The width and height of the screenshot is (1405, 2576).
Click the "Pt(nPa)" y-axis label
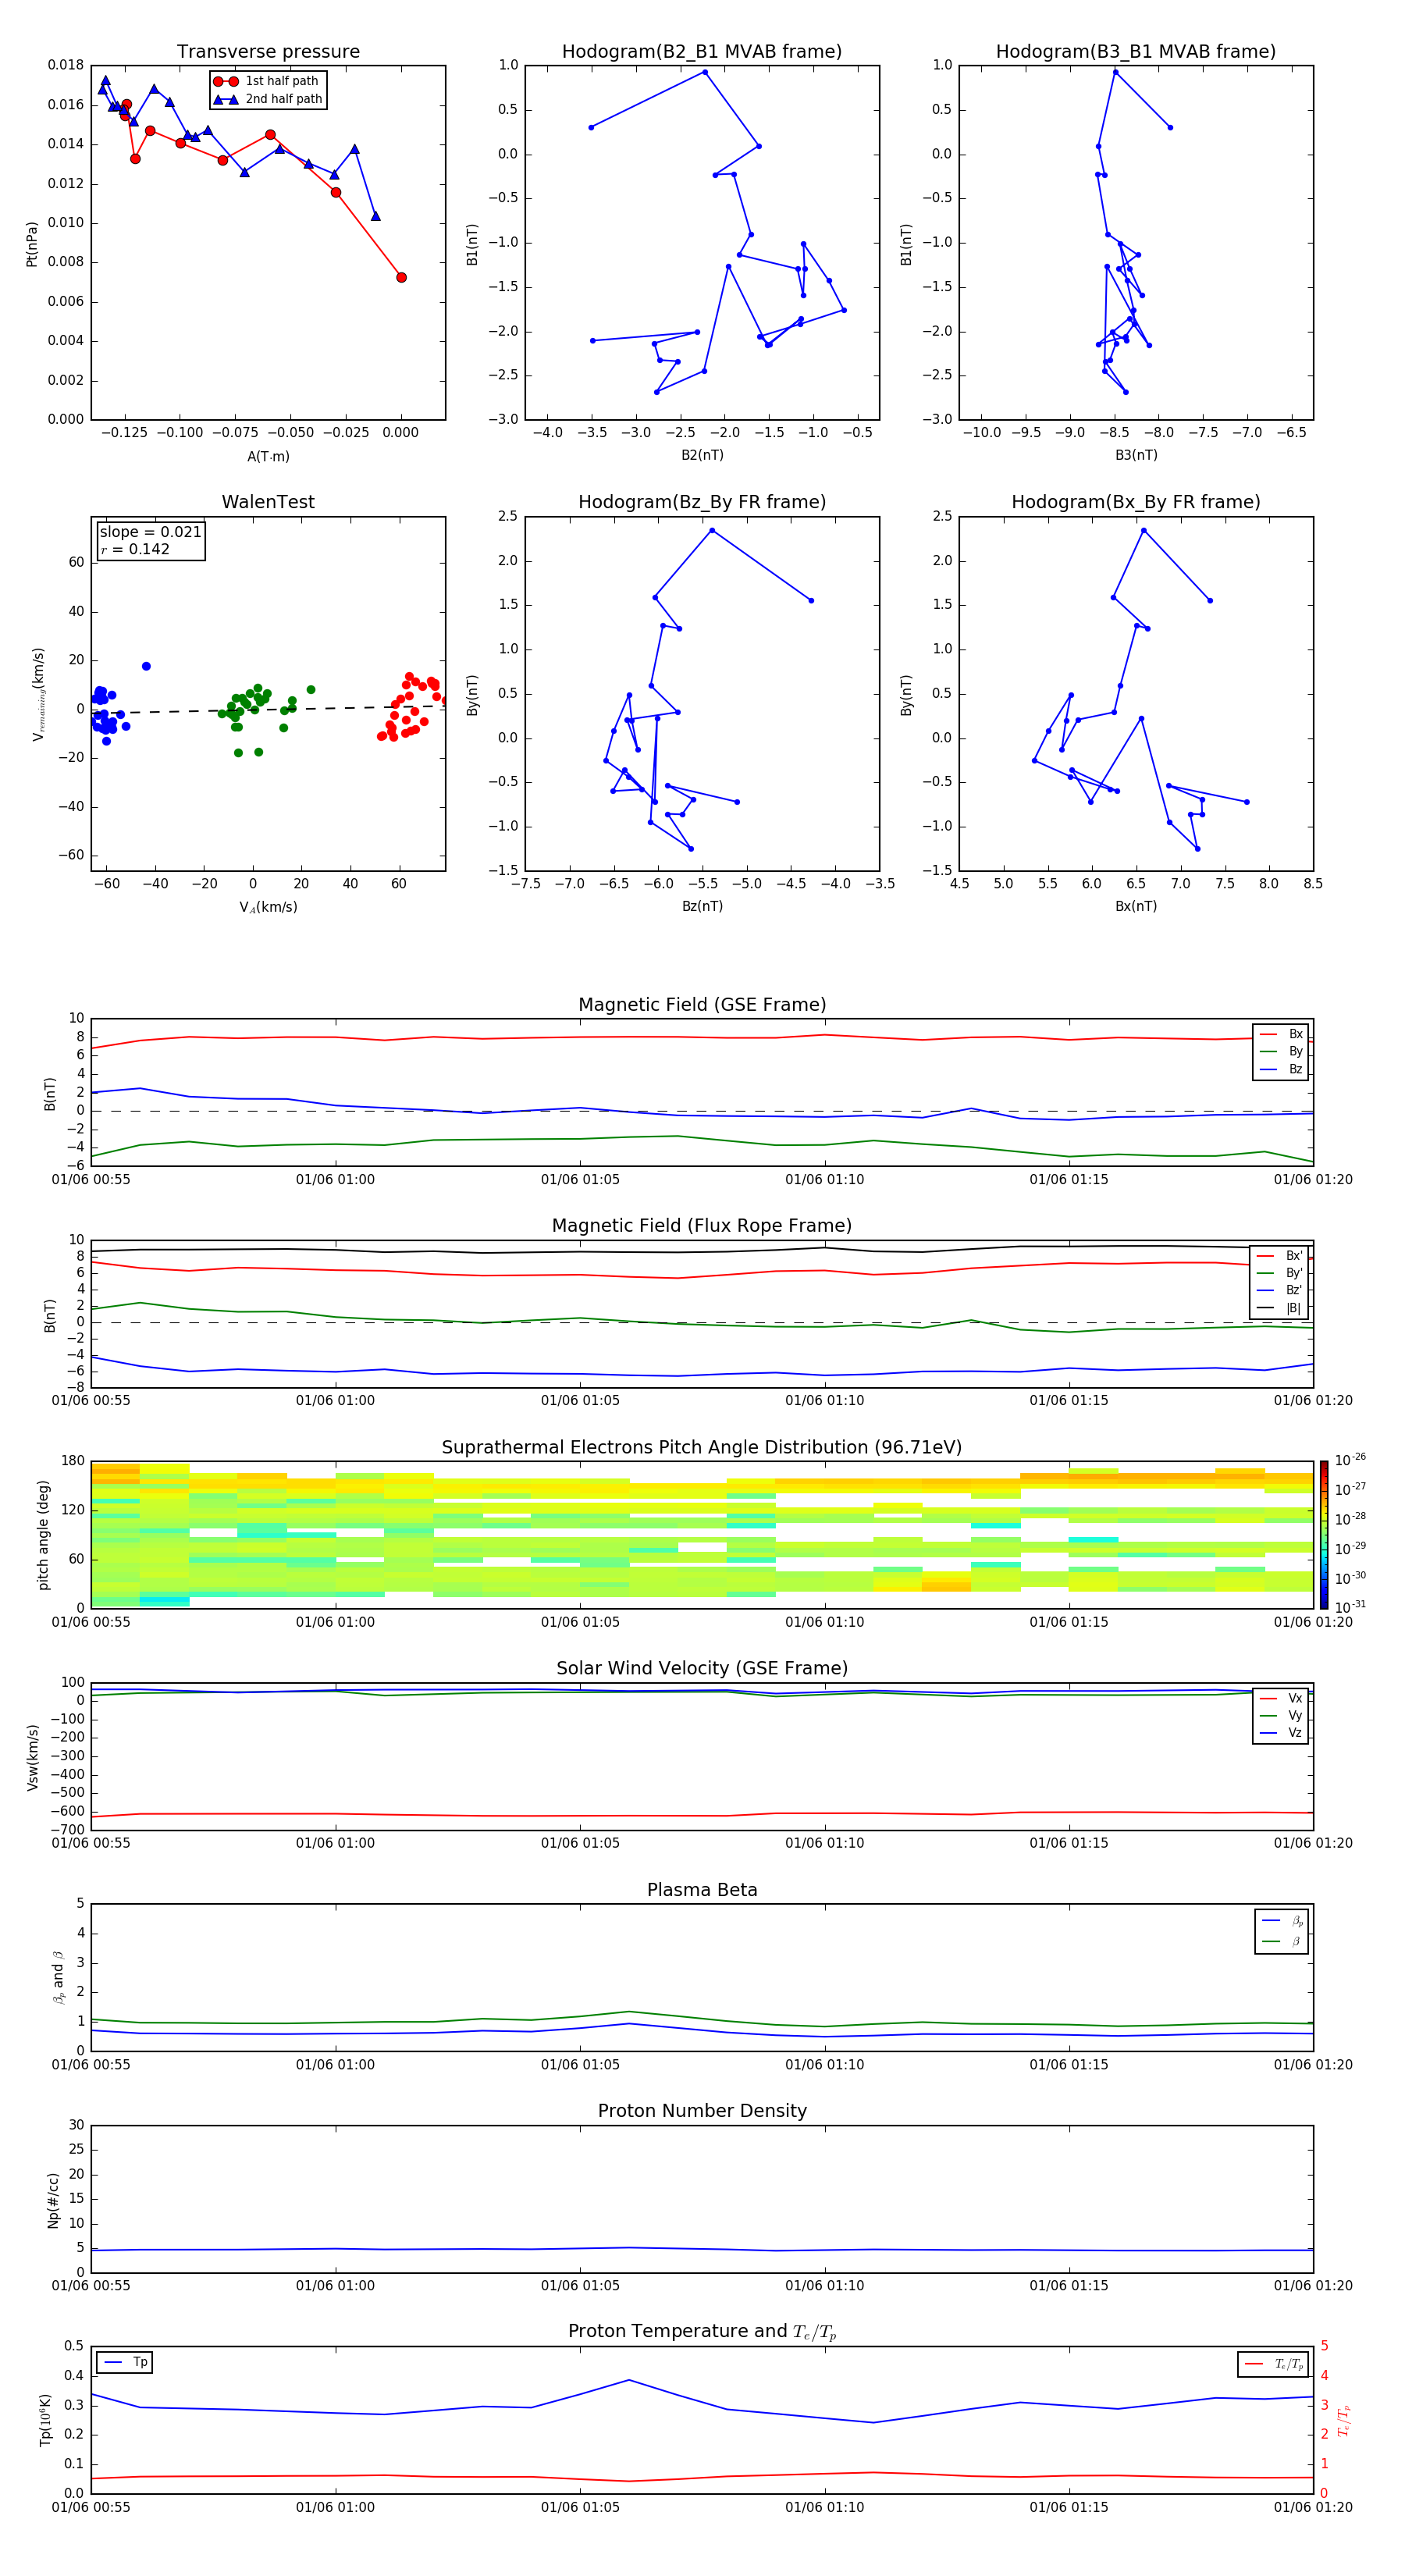(x=32, y=243)
